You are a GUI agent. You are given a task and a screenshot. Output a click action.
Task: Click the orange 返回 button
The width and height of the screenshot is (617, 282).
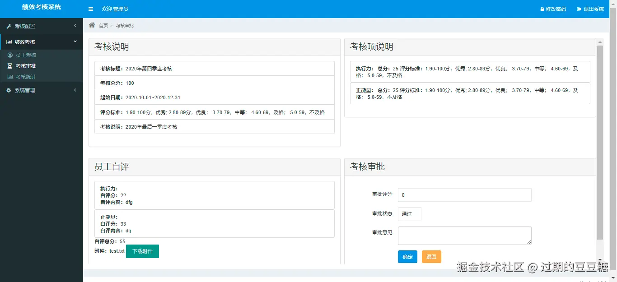pyautogui.click(x=431, y=257)
